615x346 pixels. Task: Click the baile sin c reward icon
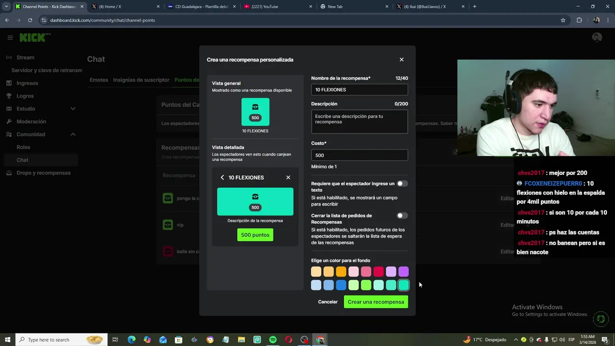pos(168,251)
